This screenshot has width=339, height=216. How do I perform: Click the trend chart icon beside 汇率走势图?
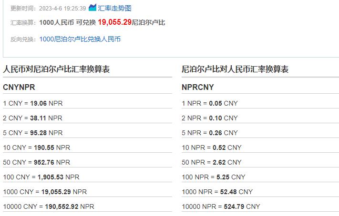pos(92,8)
